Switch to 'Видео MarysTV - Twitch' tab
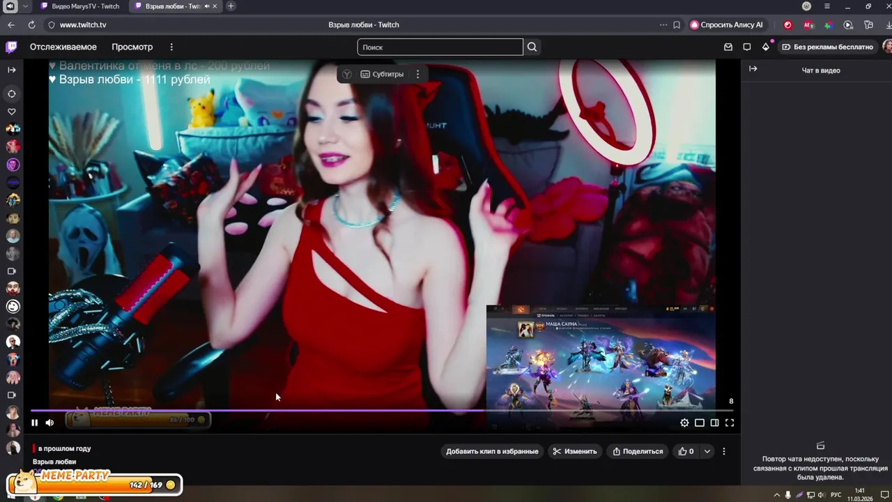Viewport: 892px width, 502px height. click(x=79, y=6)
